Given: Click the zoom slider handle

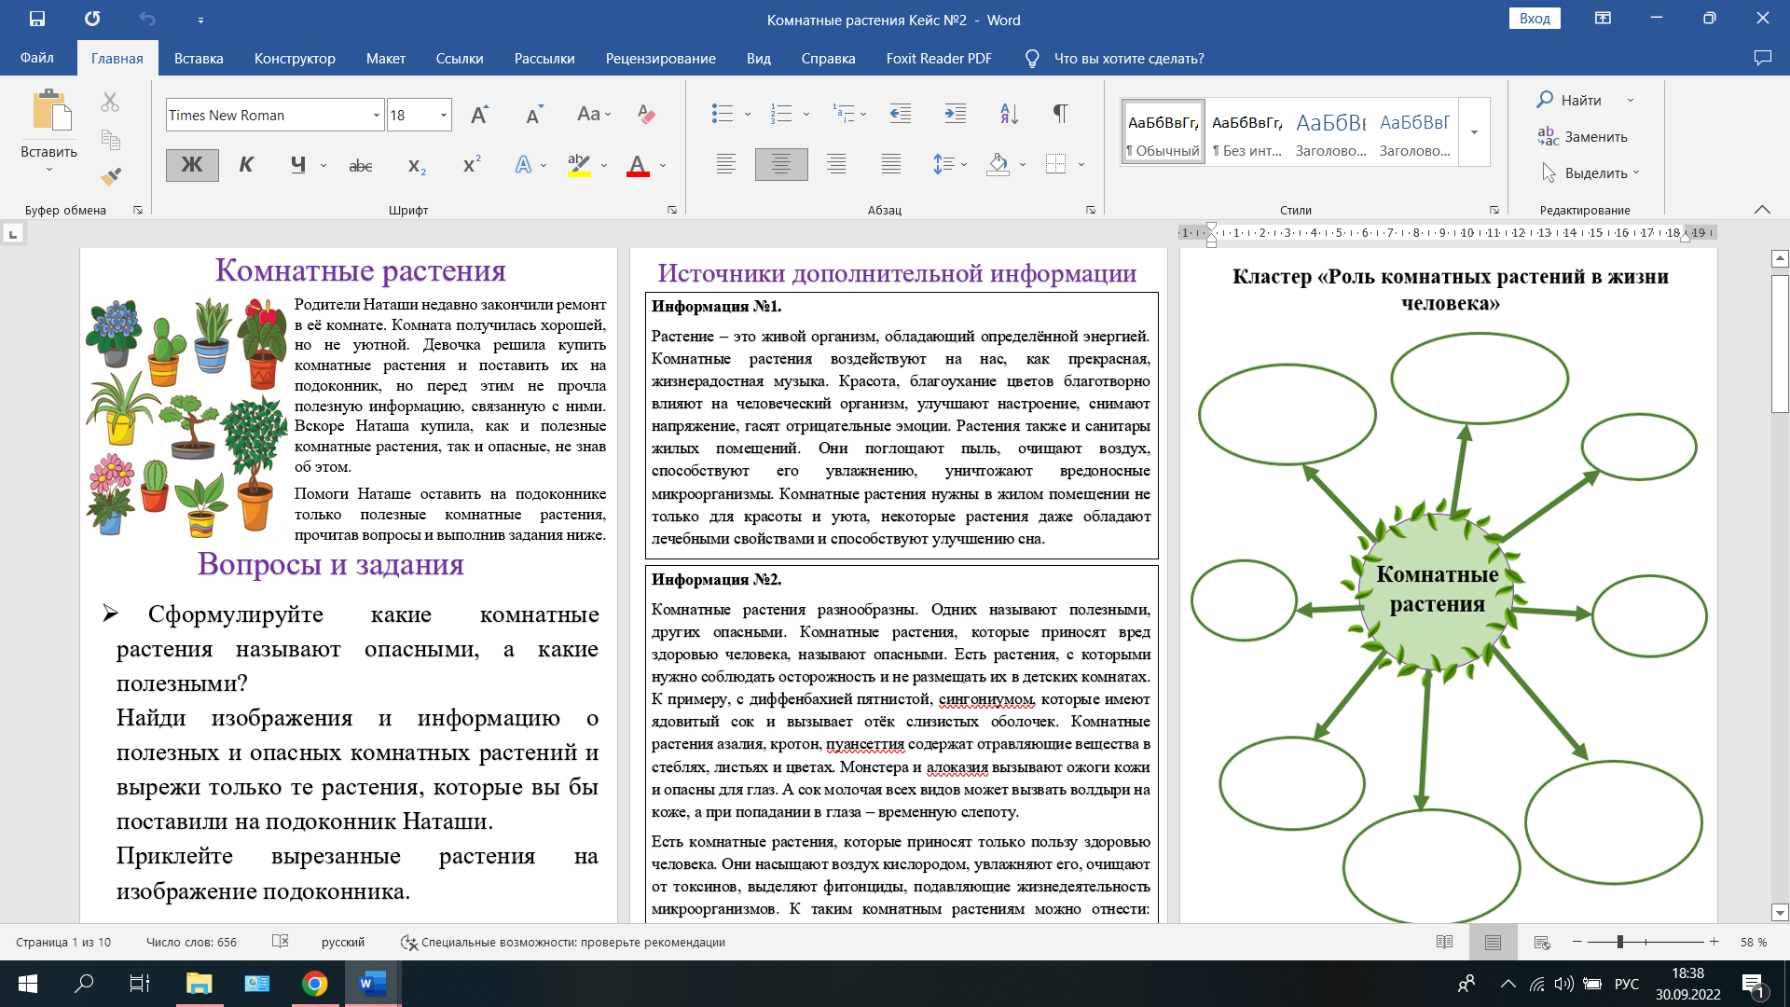Looking at the screenshot, I should click(x=1620, y=942).
